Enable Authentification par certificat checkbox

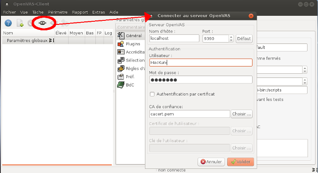pyautogui.click(x=152, y=94)
